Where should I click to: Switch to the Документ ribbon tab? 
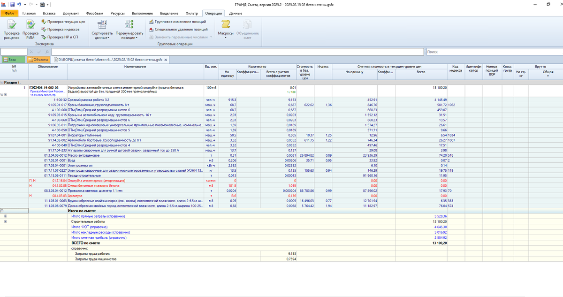point(71,13)
